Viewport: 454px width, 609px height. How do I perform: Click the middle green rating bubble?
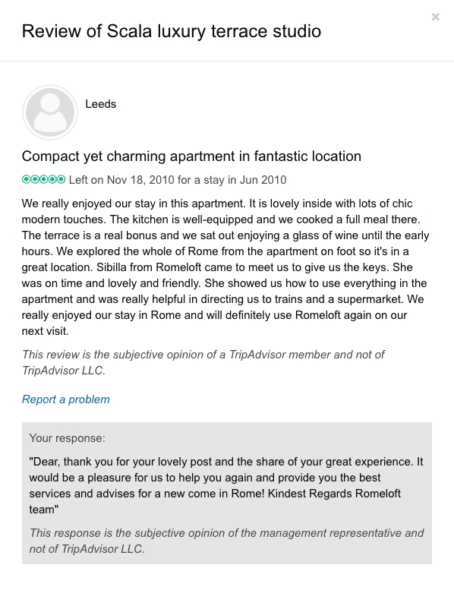pos(43,179)
